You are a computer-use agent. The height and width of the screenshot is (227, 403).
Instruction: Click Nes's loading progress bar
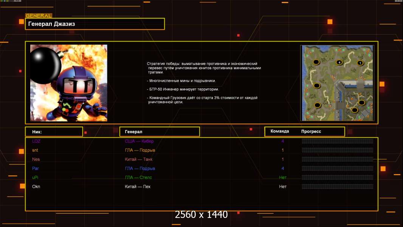(338, 159)
